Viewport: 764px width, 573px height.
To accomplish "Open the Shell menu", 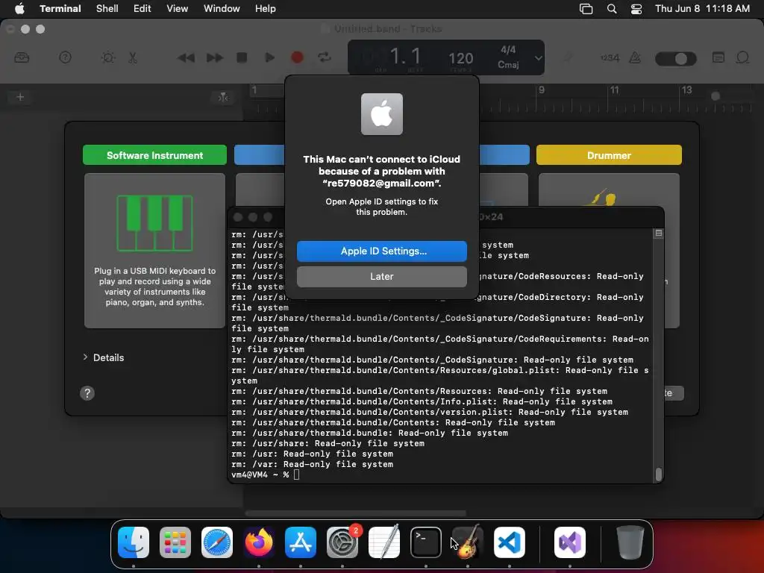I will pyautogui.click(x=107, y=8).
